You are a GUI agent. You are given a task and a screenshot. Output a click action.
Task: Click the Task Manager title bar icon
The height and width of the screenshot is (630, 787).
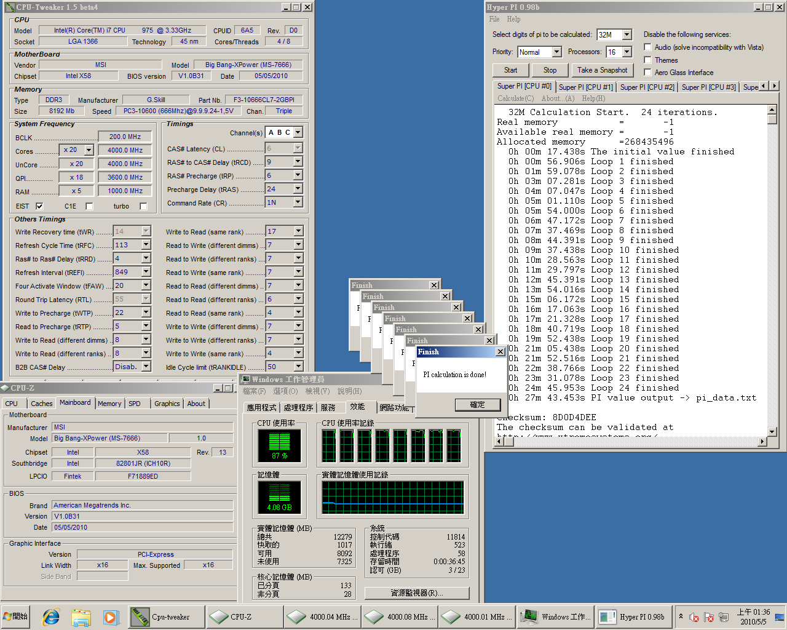pyautogui.click(x=246, y=380)
